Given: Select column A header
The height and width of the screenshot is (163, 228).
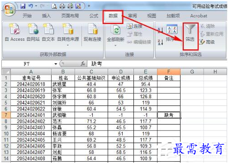Looking at the screenshot, I should [31, 72].
